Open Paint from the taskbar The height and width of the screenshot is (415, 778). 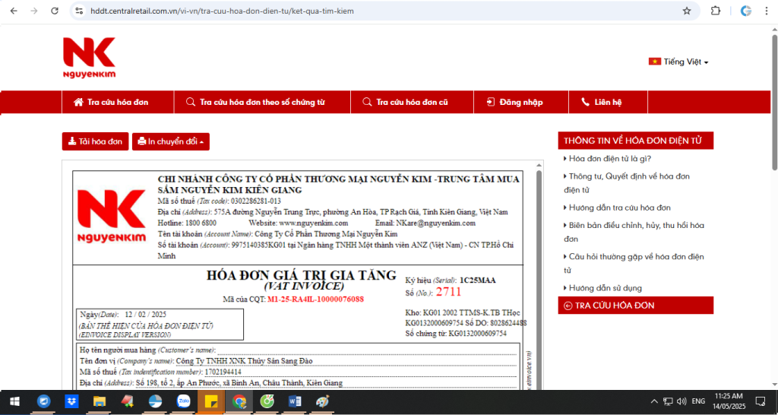tap(322, 401)
